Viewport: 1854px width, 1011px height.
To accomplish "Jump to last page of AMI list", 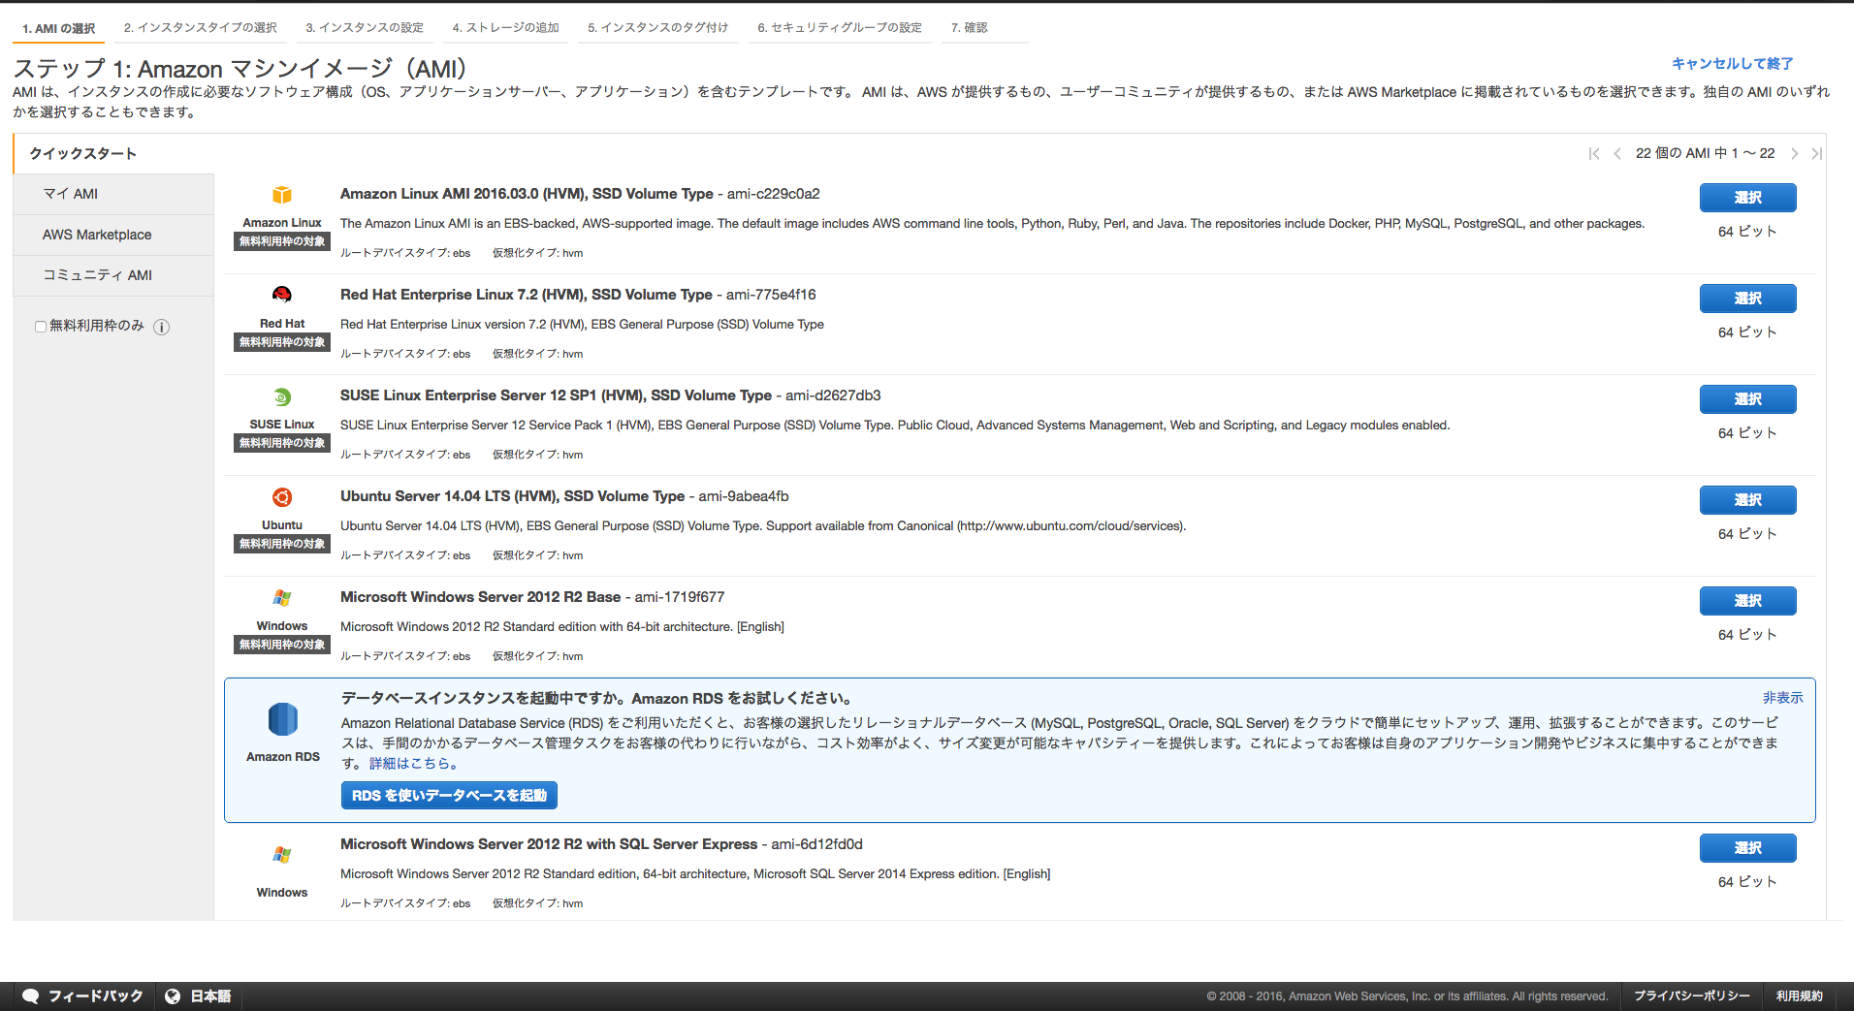I will 1818,153.
